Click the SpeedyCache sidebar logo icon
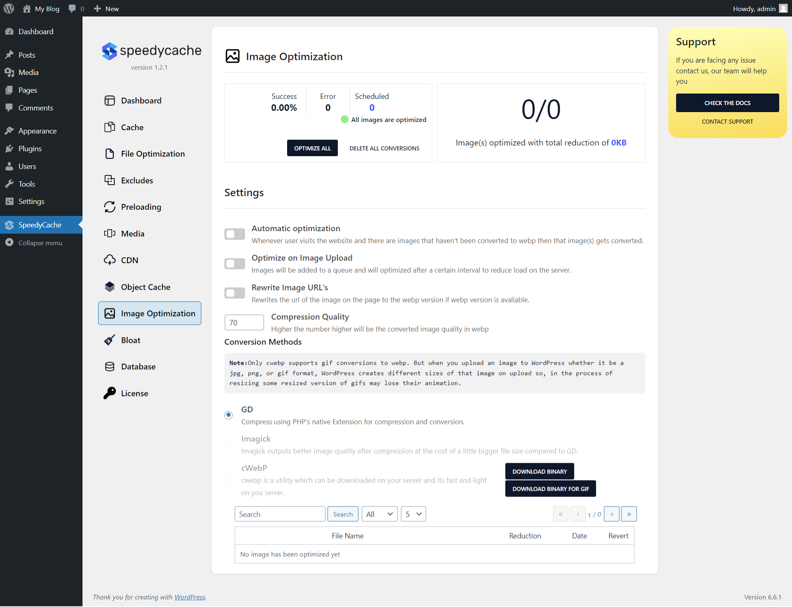This screenshot has width=792, height=607. pyautogui.click(x=9, y=225)
